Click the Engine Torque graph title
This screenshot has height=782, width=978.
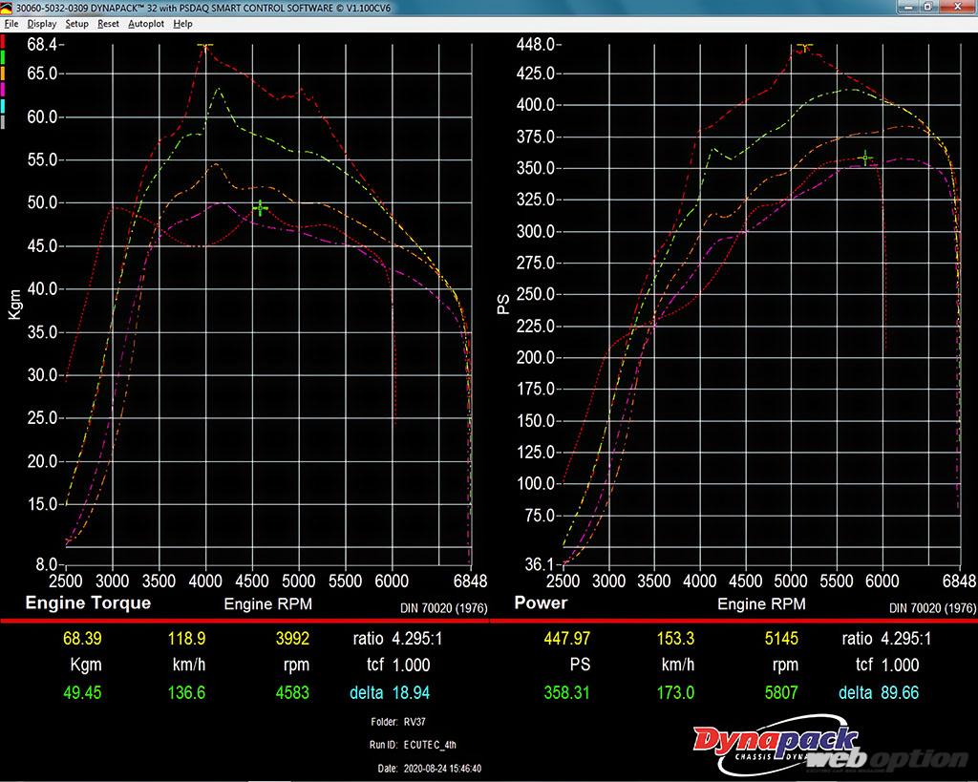click(88, 603)
